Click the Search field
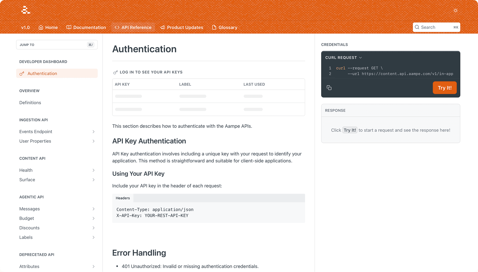 (x=436, y=27)
